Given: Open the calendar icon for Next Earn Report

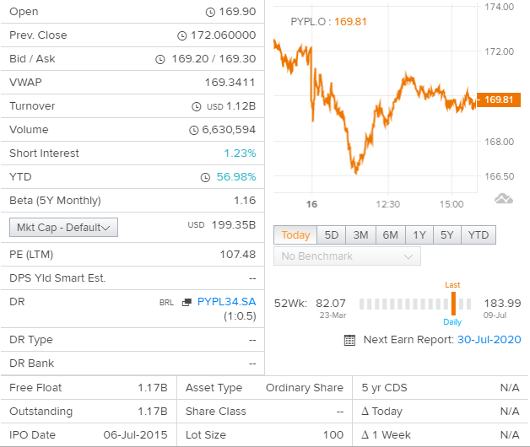Looking at the screenshot, I should pos(349,340).
